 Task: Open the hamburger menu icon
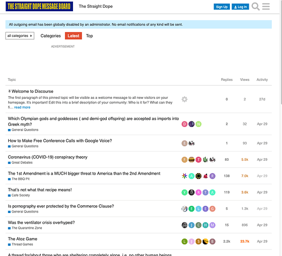point(266,7)
